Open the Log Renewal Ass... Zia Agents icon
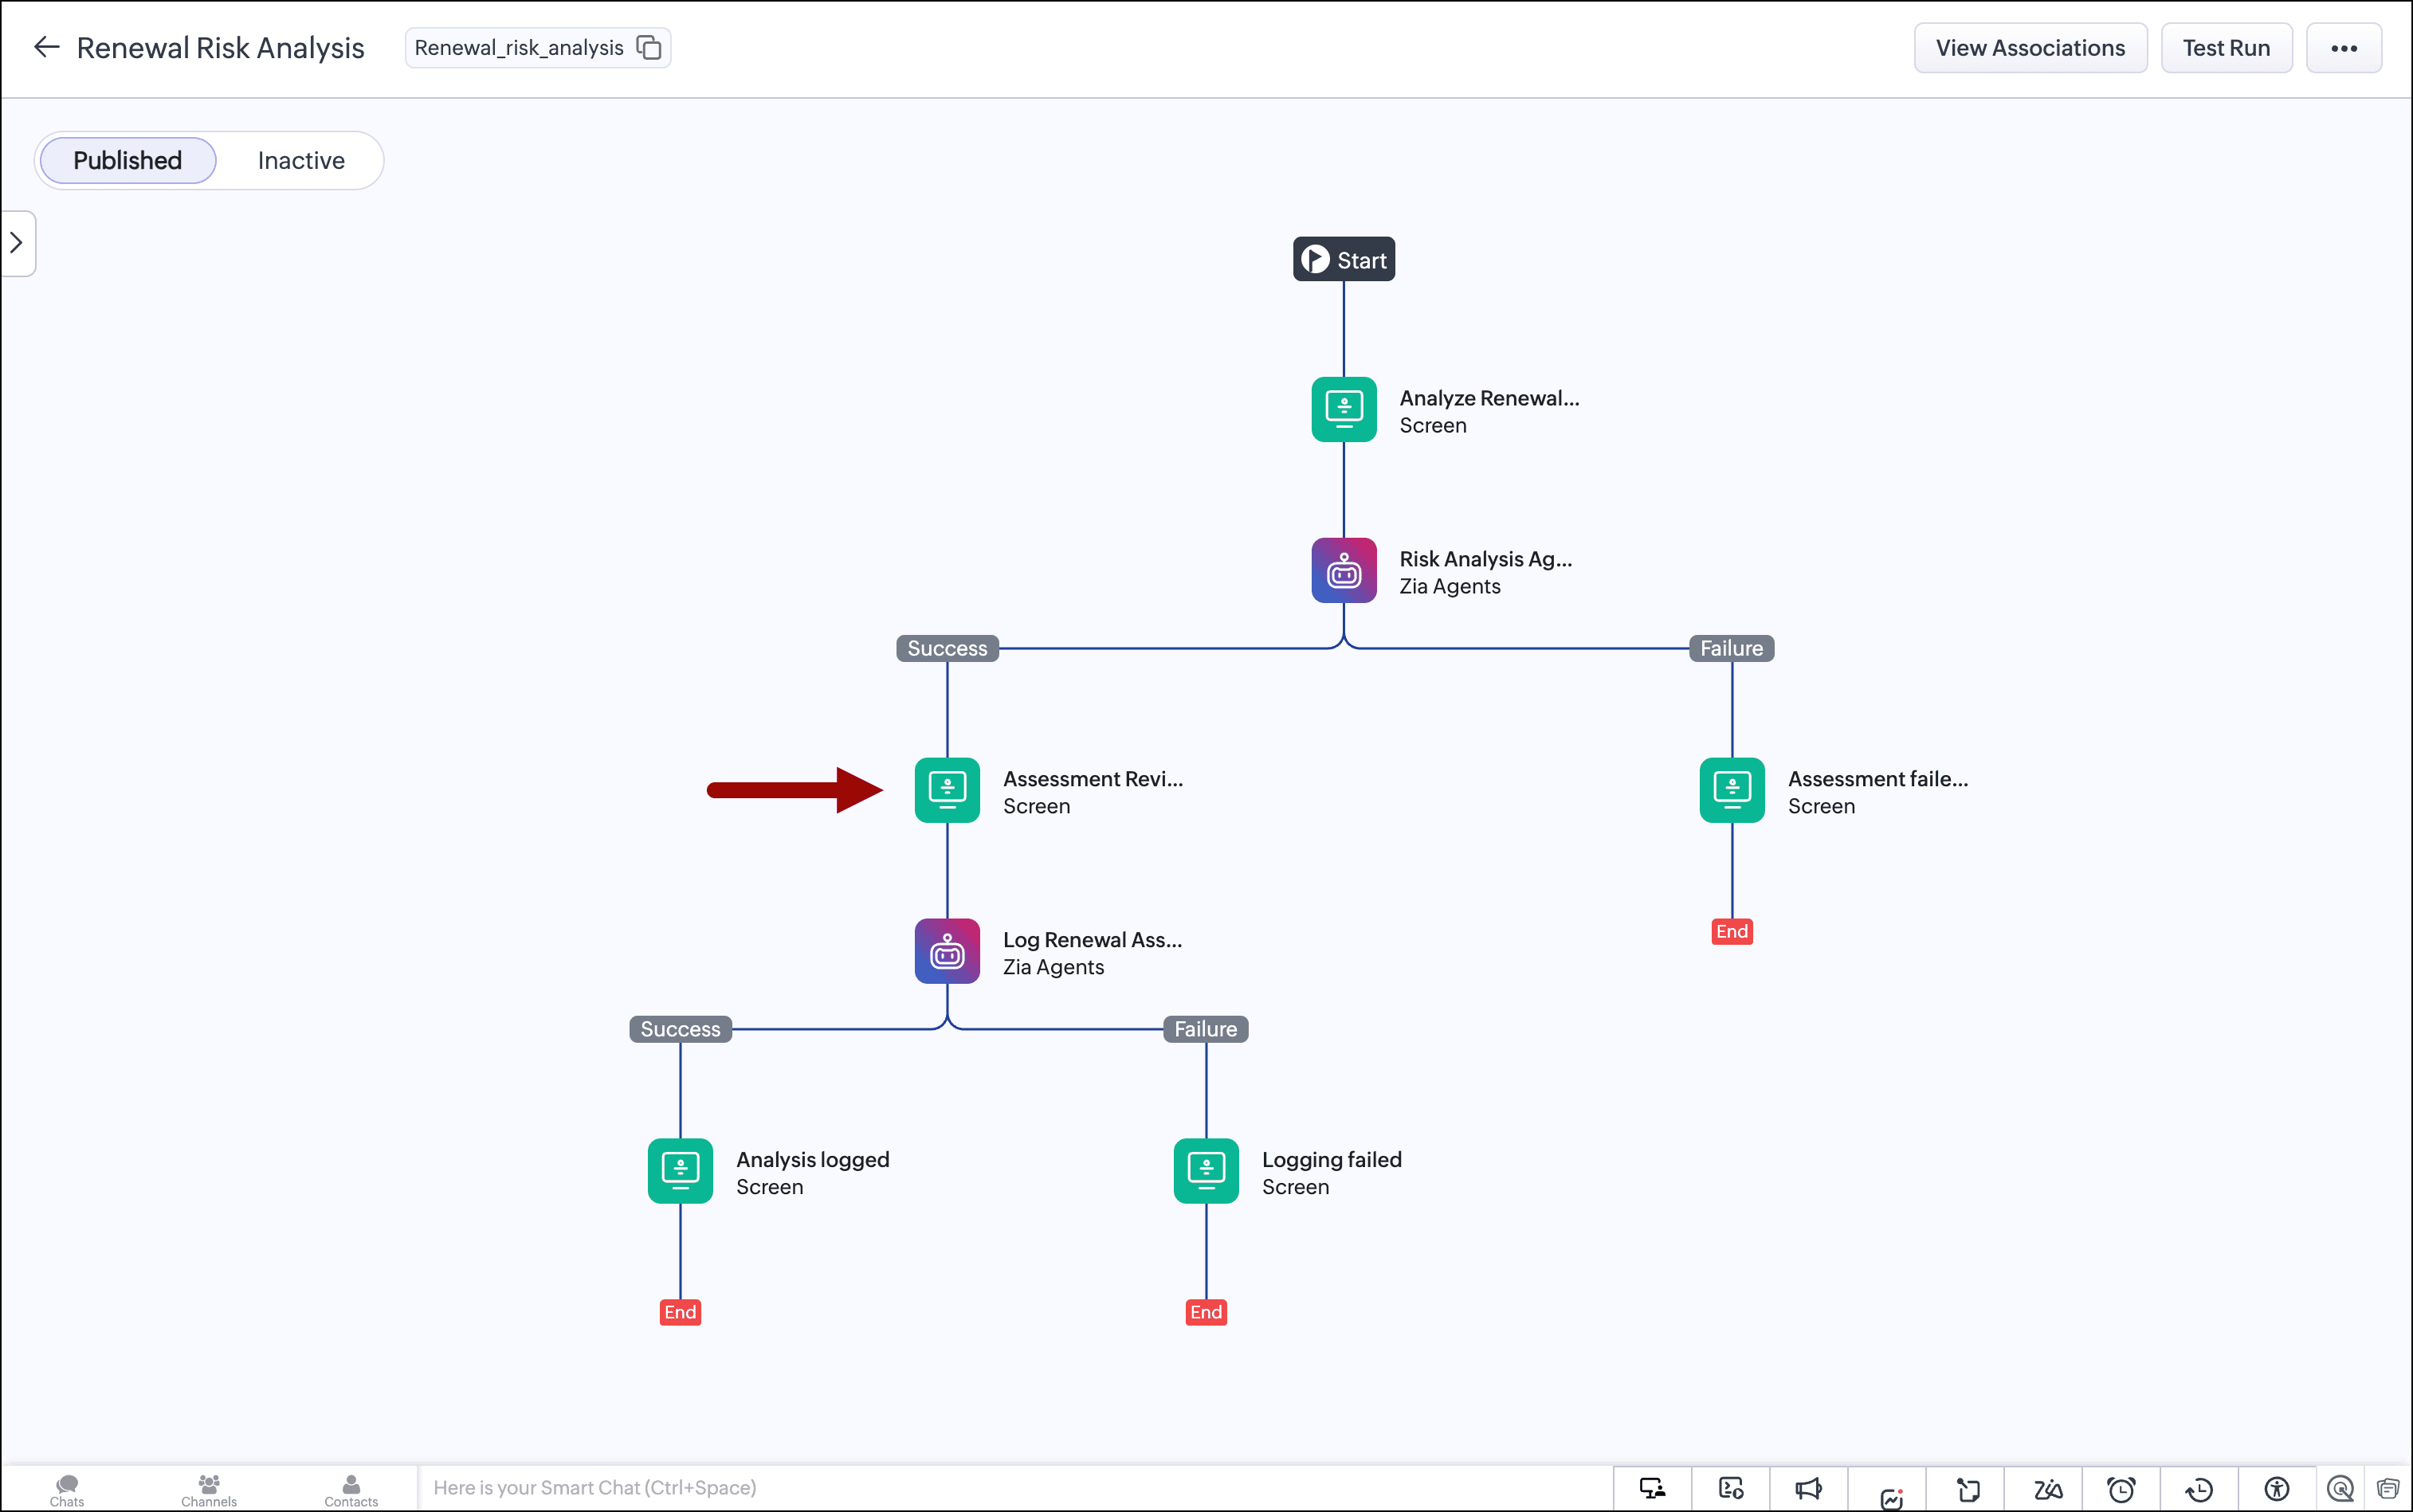 point(947,951)
